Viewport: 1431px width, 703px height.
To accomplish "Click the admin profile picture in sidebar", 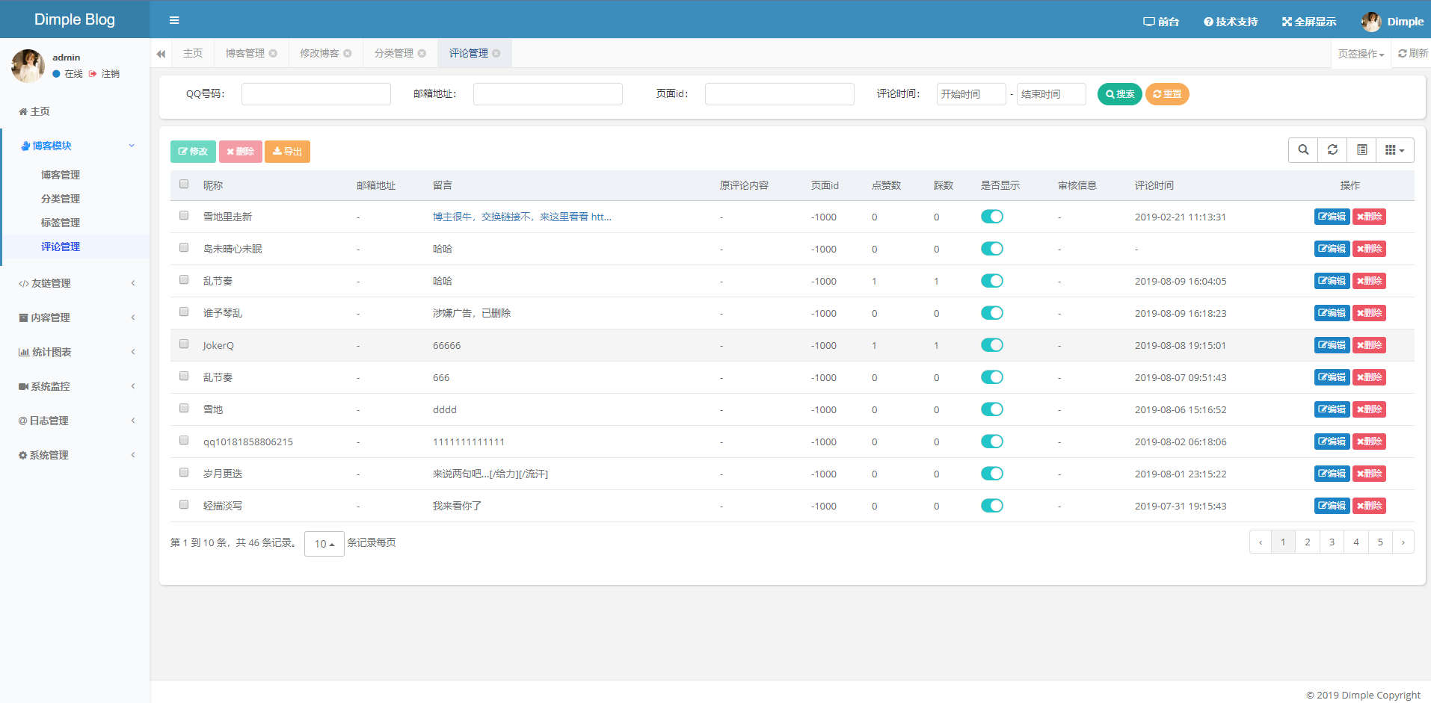I will tap(28, 66).
